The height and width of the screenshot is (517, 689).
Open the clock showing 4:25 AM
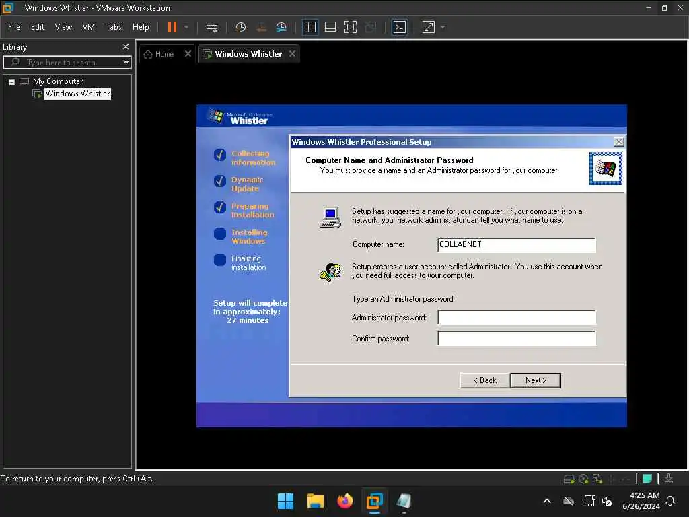[641, 501]
